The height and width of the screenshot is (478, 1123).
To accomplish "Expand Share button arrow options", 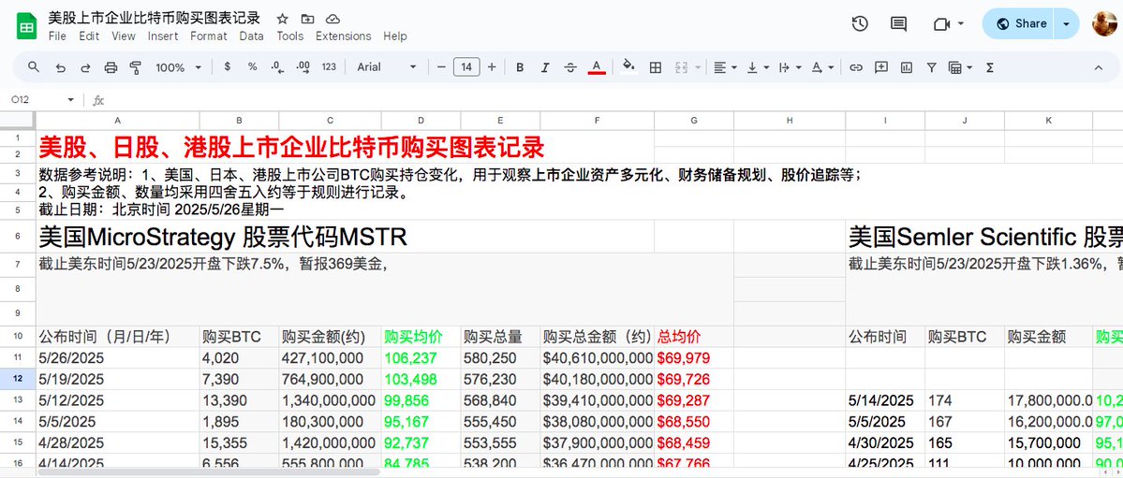I will tap(1067, 23).
